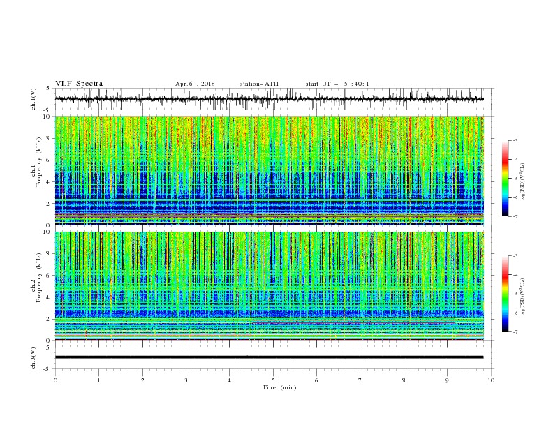Click the ch.2 spectrogram plot
This screenshot has width=553, height=427.
pyautogui.click(x=270, y=286)
